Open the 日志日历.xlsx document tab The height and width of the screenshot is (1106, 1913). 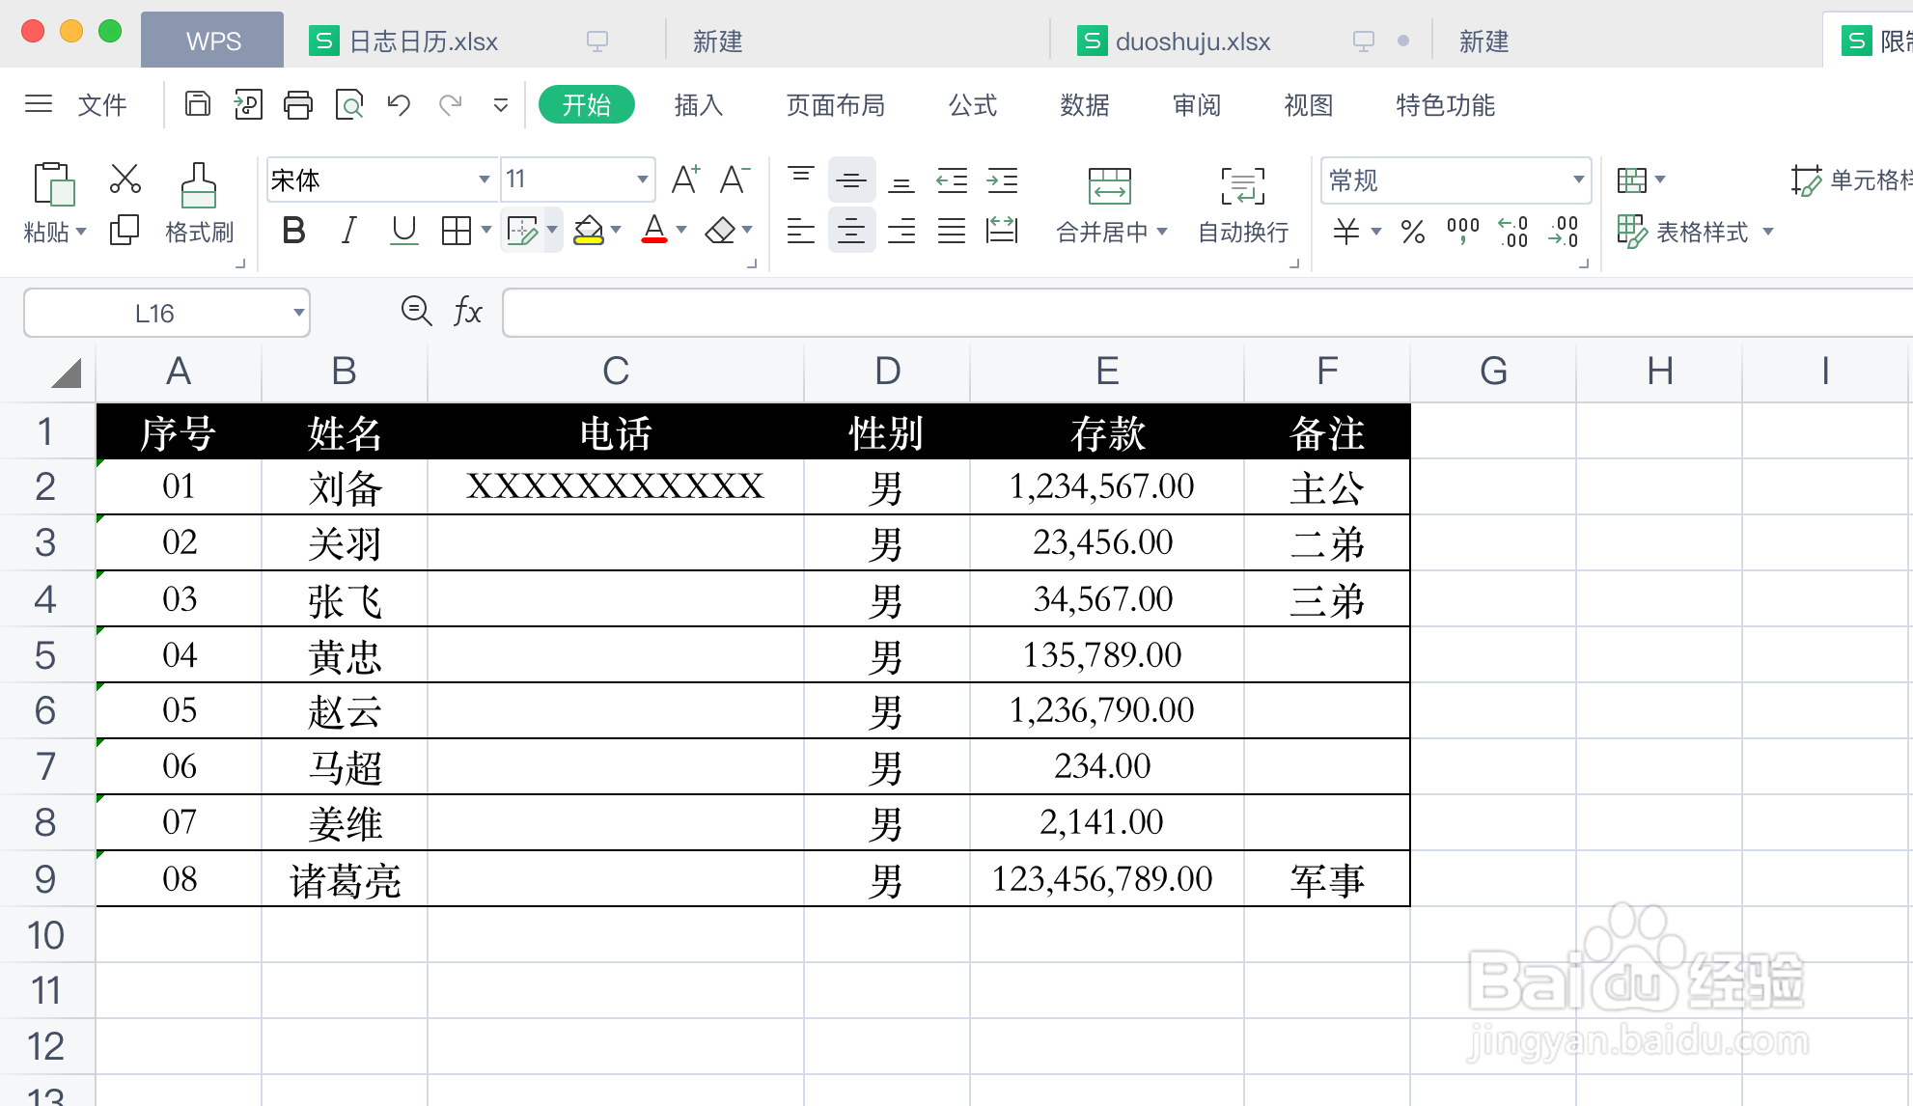click(423, 41)
